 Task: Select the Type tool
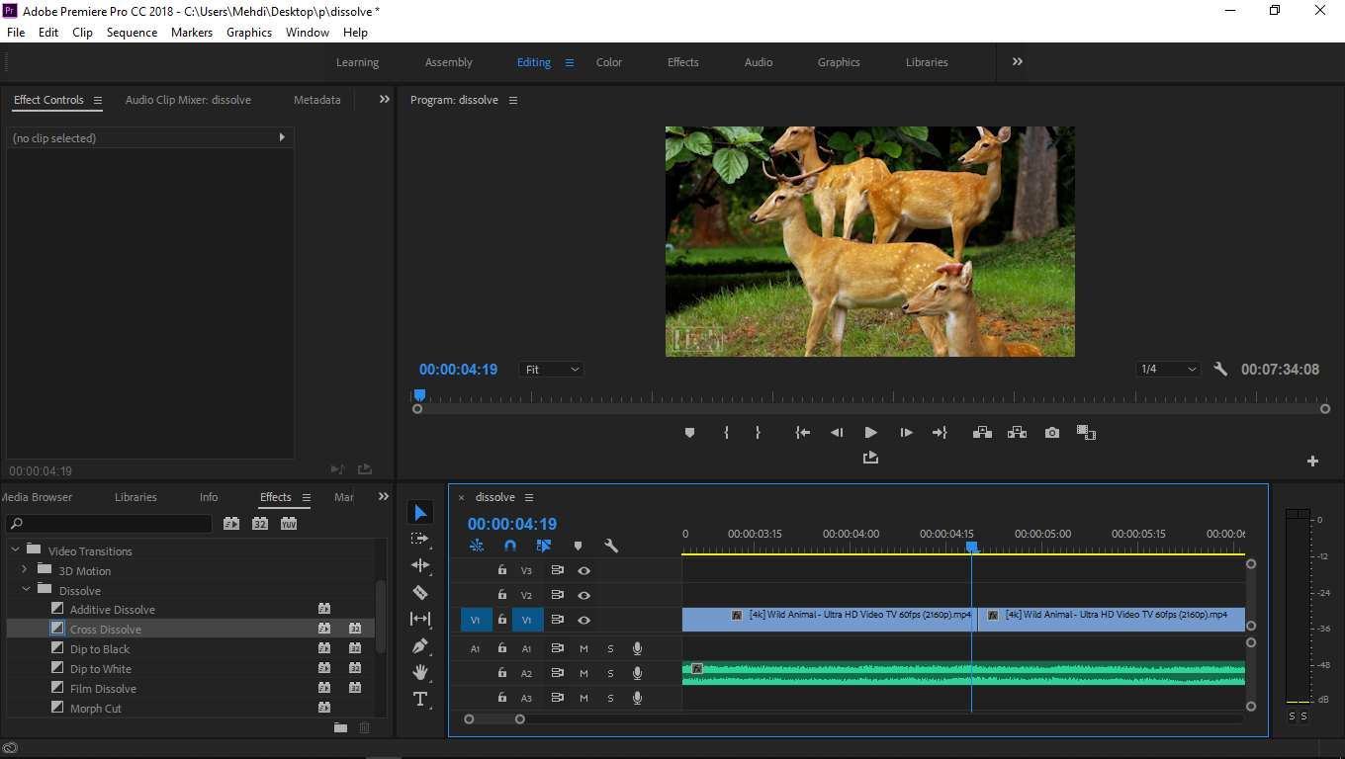(420, 699)
